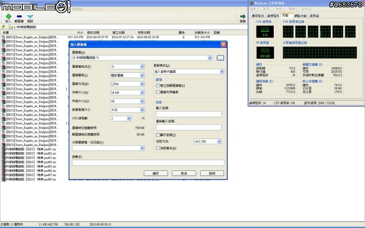Switch to Processes (處理程序) tab in Task Manager

pos(273,16)
